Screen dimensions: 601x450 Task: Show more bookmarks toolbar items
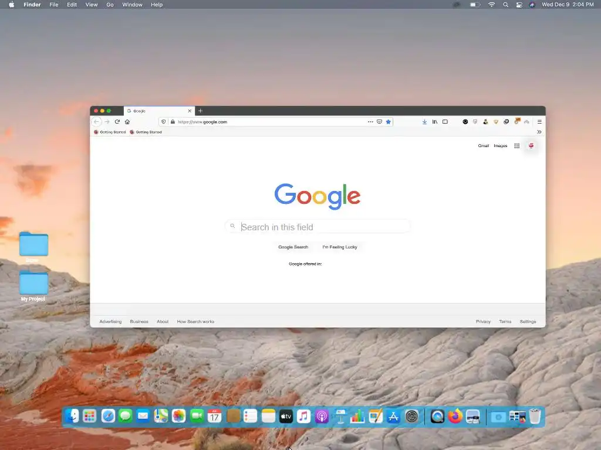coord(539,132)
